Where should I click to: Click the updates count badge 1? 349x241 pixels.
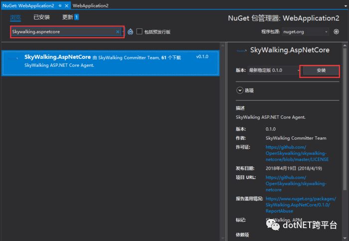pyautogui.click(x=76, y=17)
